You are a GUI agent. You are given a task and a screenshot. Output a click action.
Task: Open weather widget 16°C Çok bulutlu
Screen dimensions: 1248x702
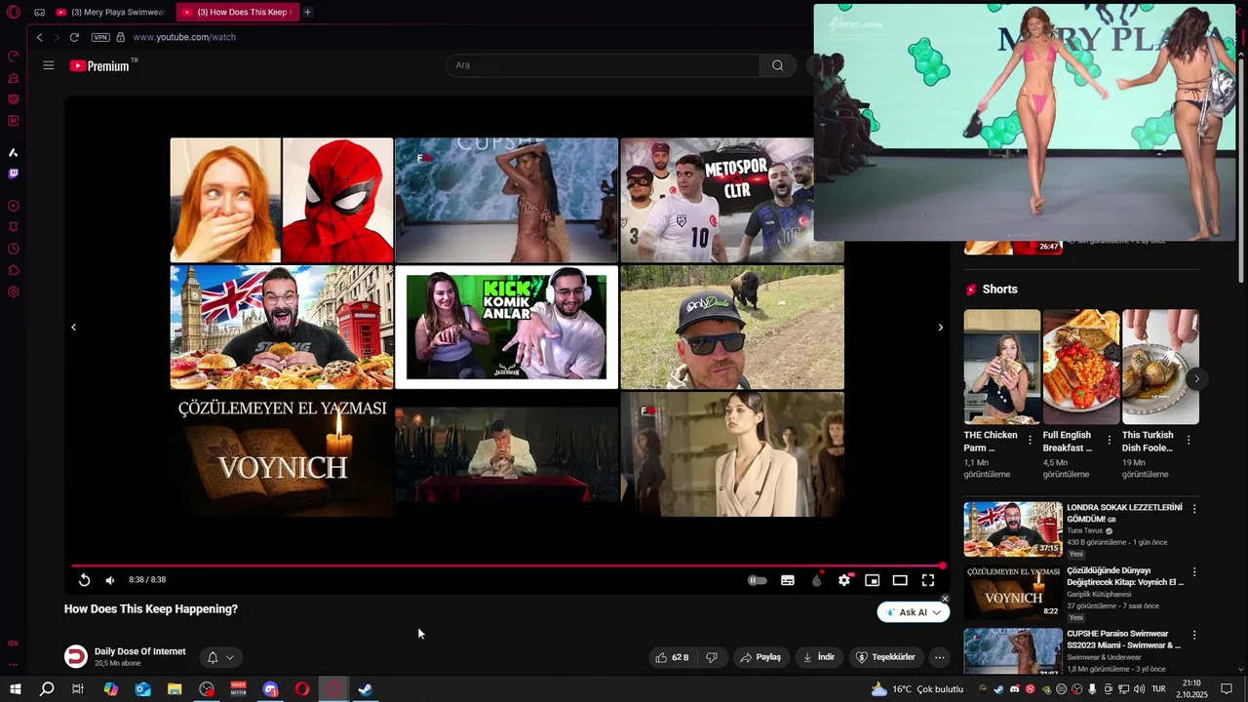click(917, 689)
